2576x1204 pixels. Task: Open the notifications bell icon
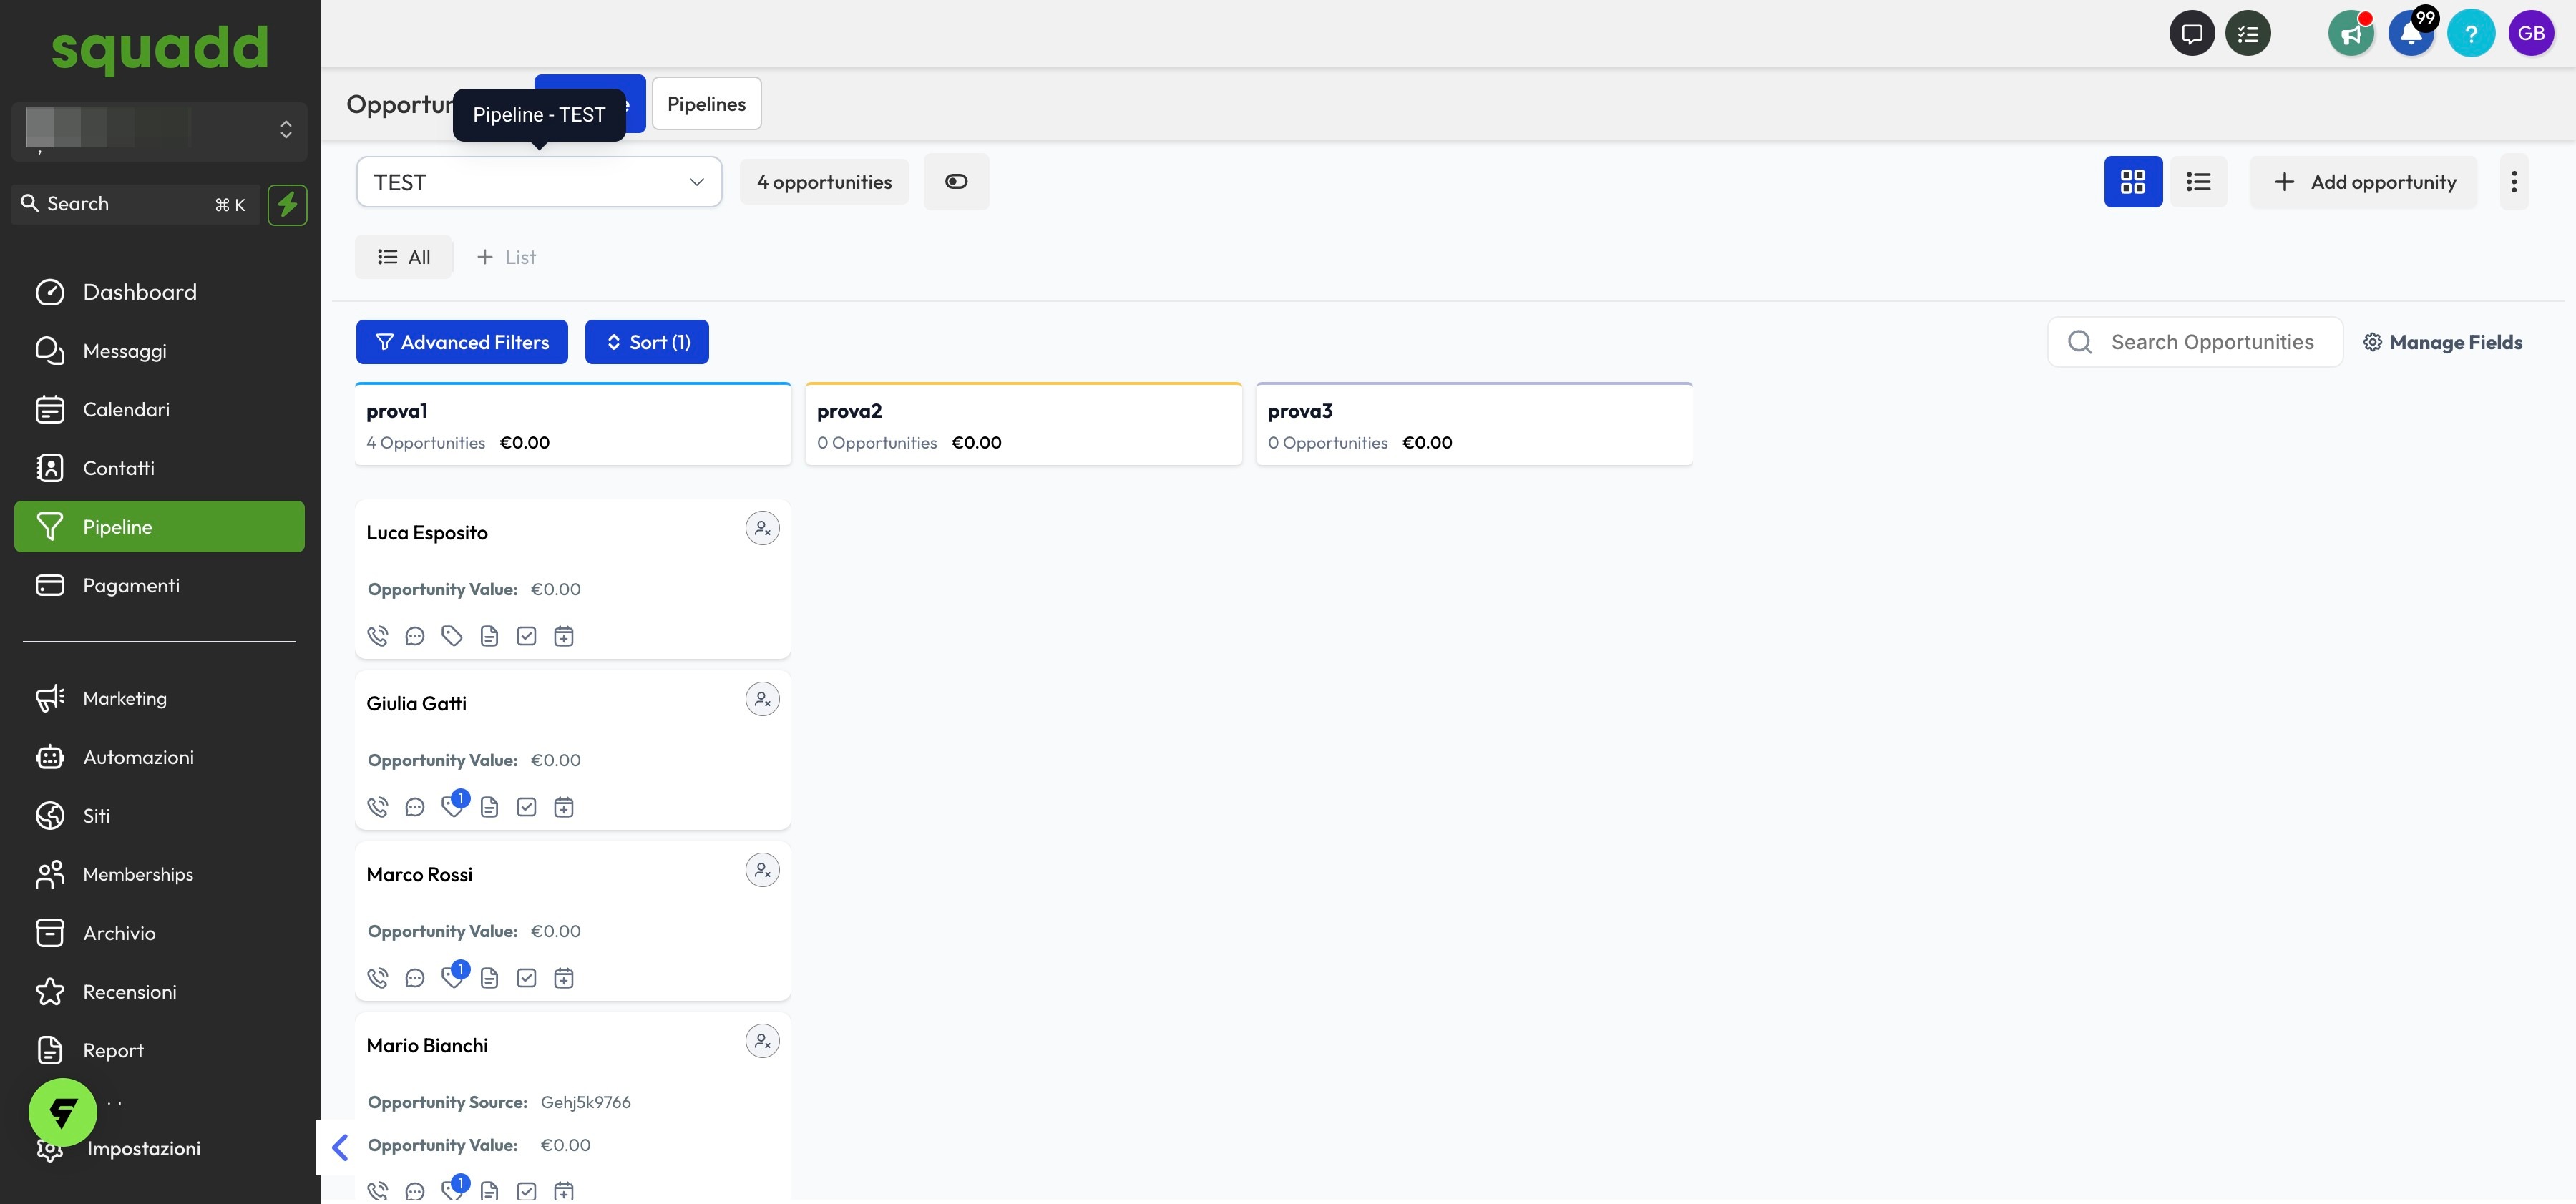point(2411,34)
